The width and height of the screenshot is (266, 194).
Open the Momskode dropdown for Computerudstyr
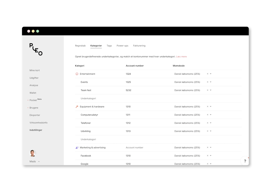[211, 115]
